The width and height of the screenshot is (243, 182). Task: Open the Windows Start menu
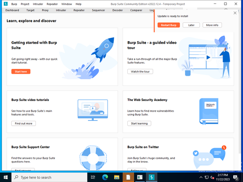pos(6,178)
